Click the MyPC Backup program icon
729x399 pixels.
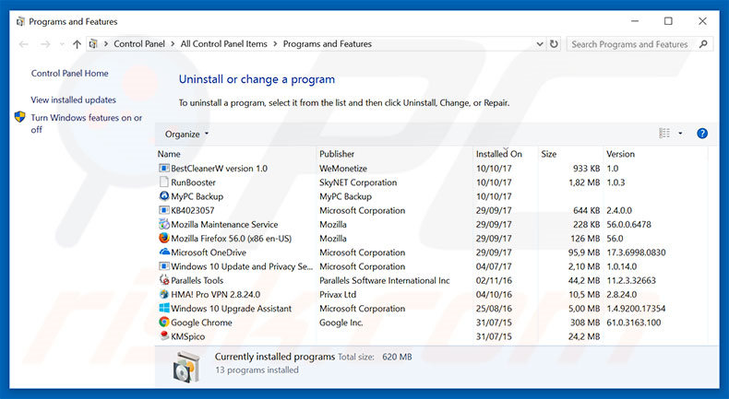163,196
